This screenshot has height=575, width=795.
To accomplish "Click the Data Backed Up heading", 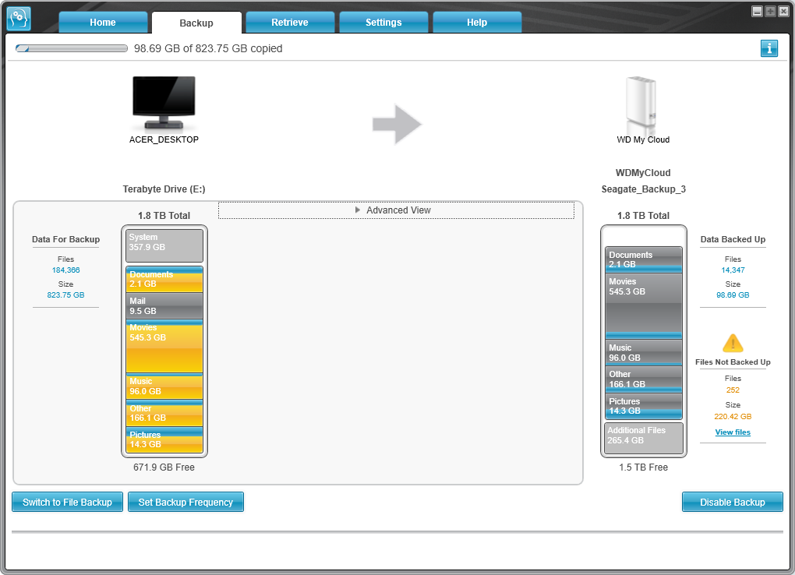I will coord(733,239).
